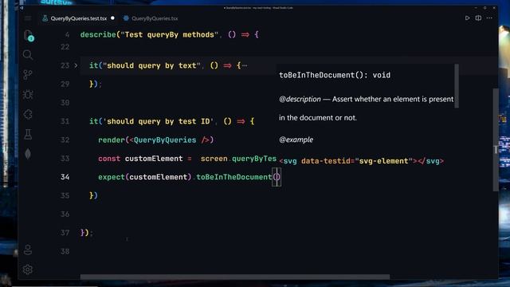Click the 'describe' keyword on line 4
Screen dimensions: 510x287
click(98, 35)
